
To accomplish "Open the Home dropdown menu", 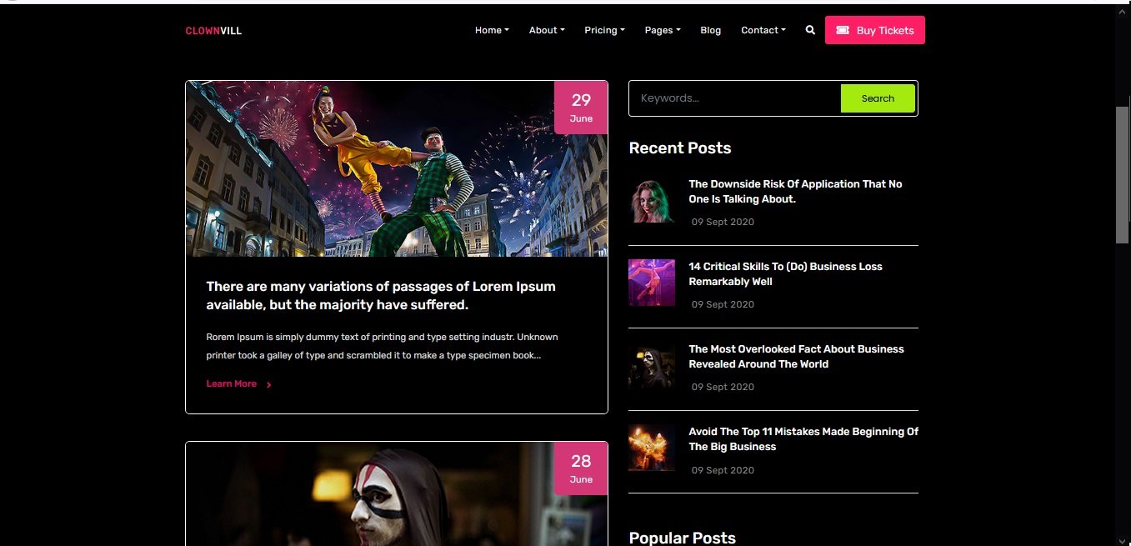I will pos(492,30).
